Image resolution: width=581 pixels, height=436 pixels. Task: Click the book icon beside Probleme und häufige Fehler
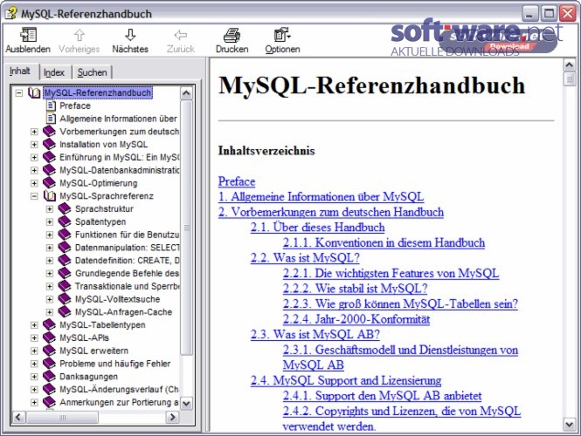point(49,364)
